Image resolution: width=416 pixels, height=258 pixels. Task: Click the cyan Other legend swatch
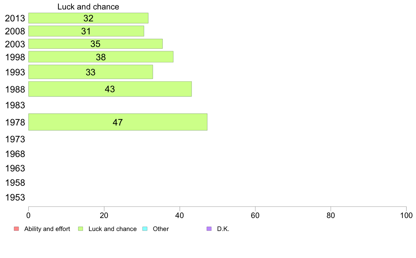tap(145, 229)
